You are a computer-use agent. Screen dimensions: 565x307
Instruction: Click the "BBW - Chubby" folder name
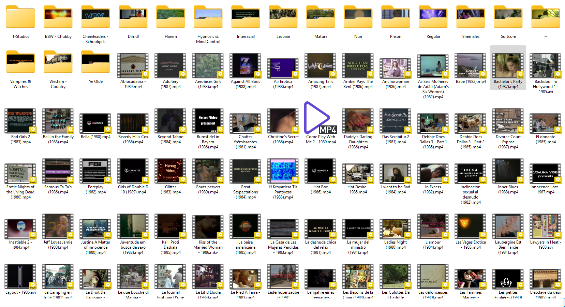coord(58,36)
